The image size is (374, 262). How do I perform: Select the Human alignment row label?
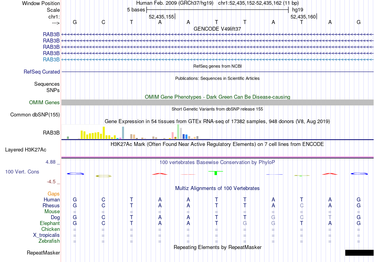(52, 199)
